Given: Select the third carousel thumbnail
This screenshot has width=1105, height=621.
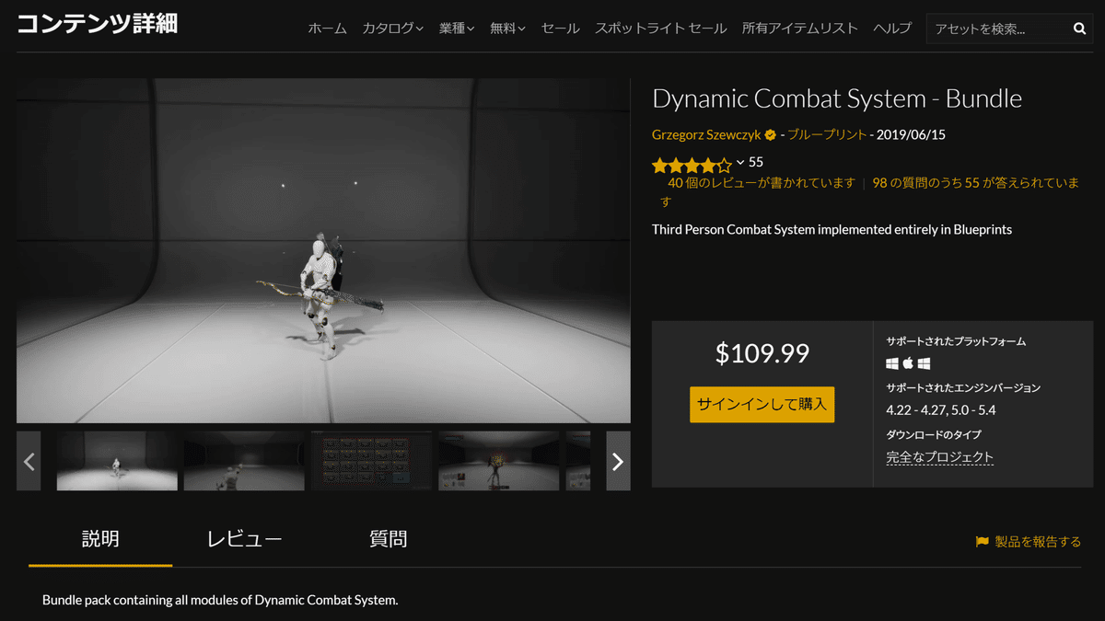Looking at the screenshot, I should point(370,461).
